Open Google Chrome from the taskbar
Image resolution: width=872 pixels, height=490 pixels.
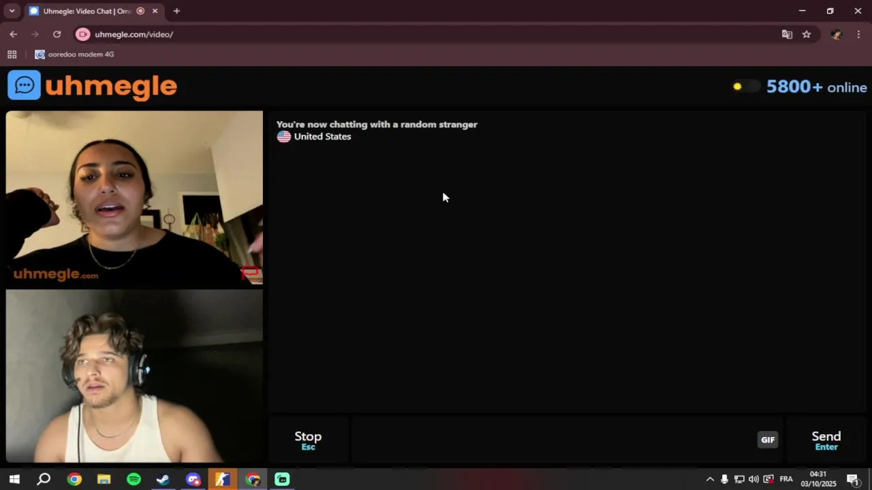pyautogui.click(x=74, y=479)
